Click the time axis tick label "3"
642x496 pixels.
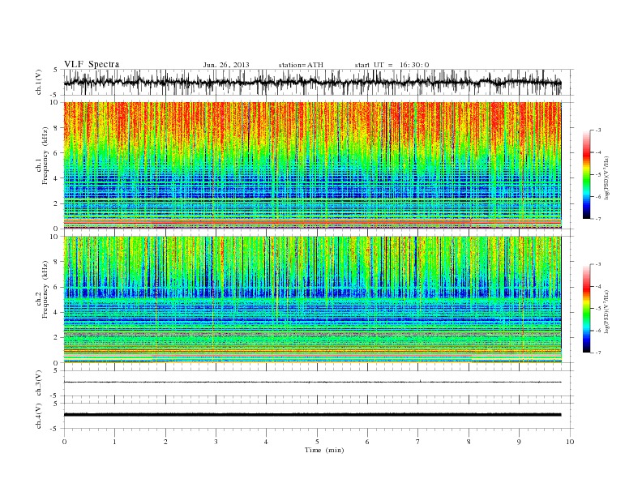pyautogui.click(x=216, y=442)
